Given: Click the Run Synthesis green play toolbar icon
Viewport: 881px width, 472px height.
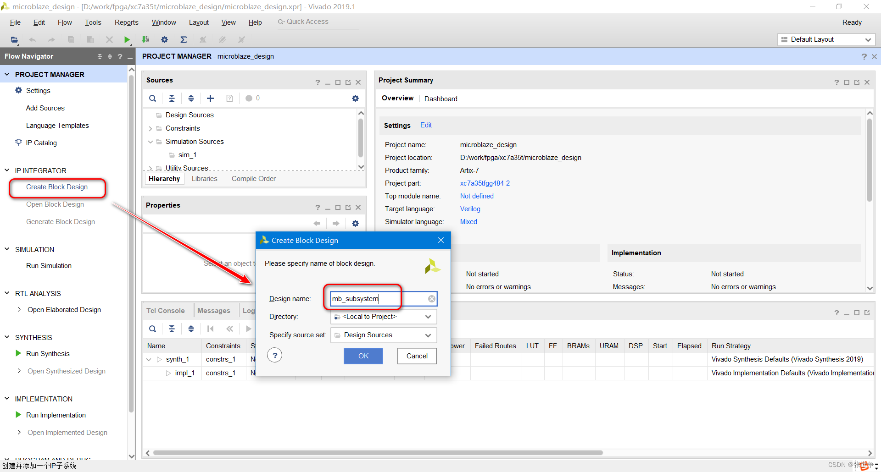Looking at the screenshot, I should point(127,40).
